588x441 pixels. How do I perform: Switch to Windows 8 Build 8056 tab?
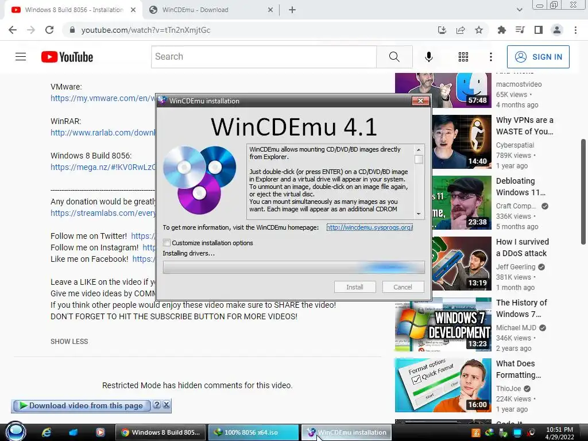click(x=73, y=10)
